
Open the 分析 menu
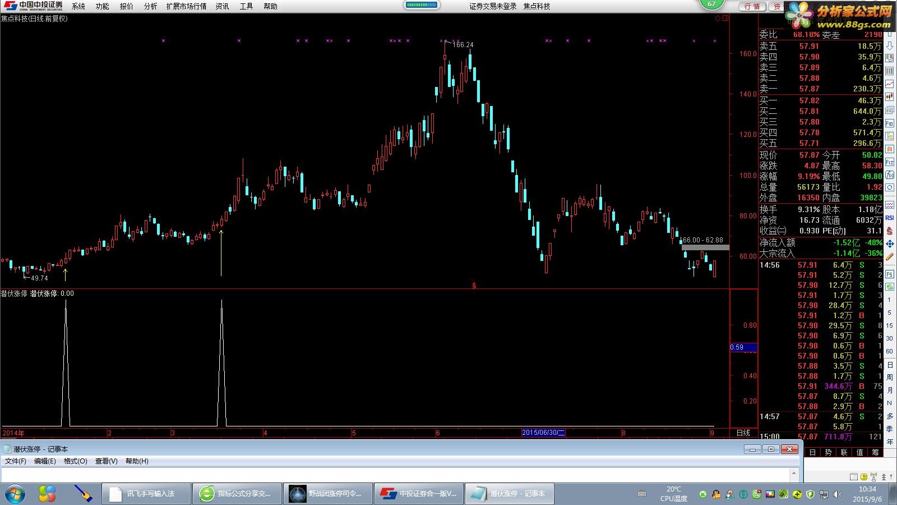click(x=151, y=6)
